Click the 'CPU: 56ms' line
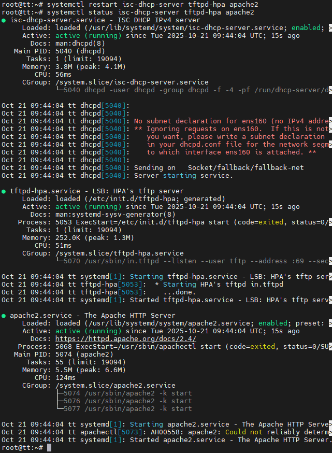The image size is (332, 453). (53, 75)
